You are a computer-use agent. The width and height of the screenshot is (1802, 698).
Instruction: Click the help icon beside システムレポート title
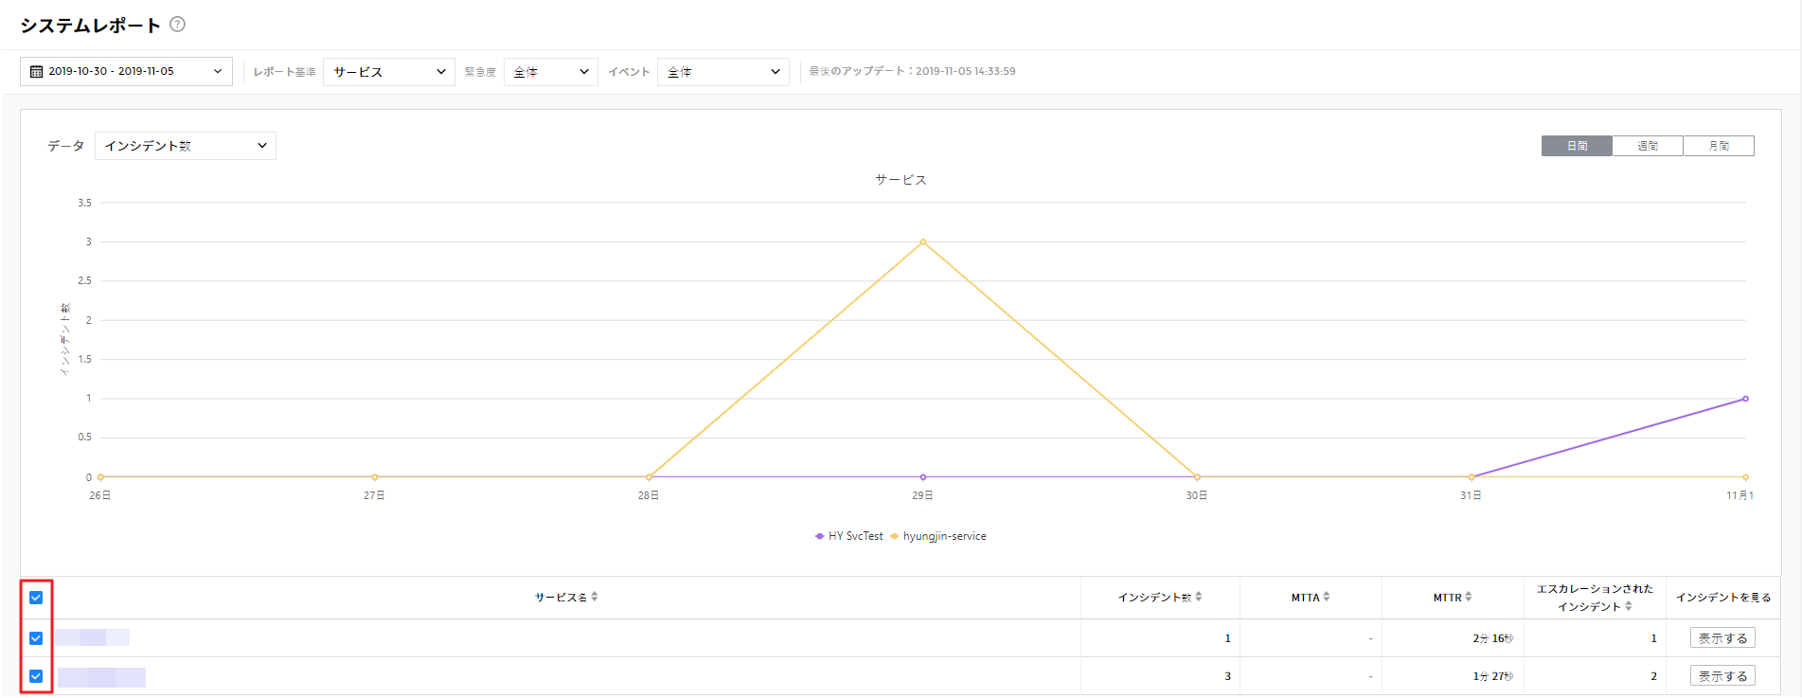(177, 25)
